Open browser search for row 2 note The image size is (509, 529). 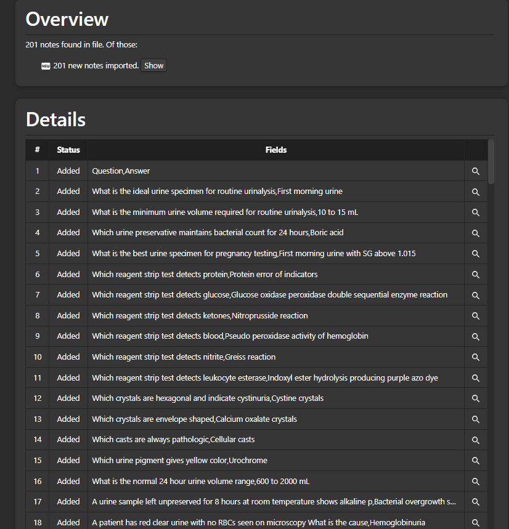tap(475, 192)
